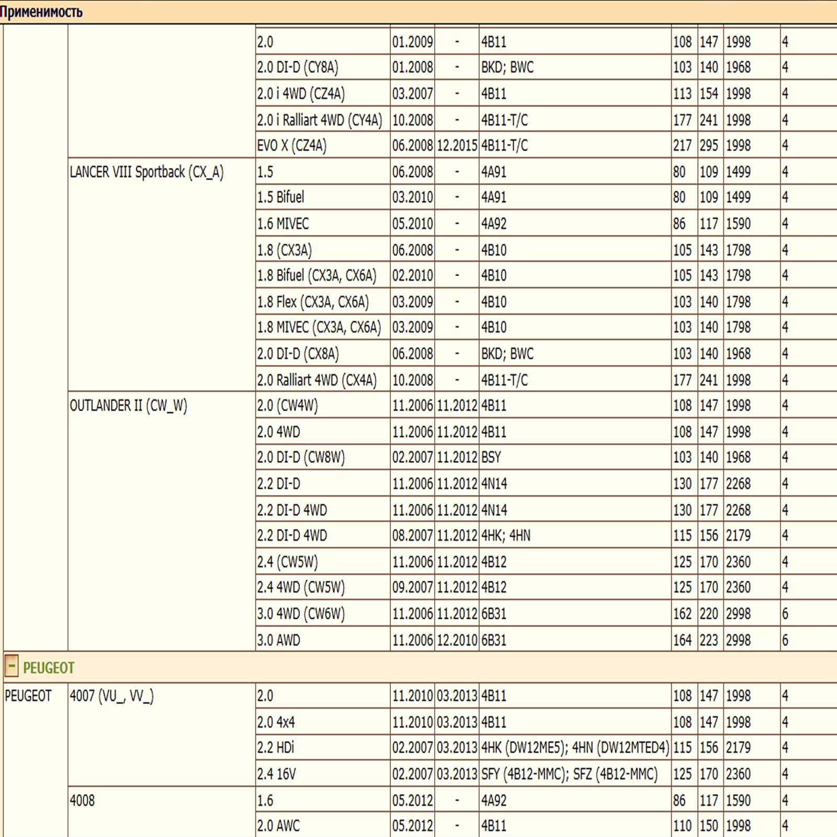Select the 4007 (VU_, VV_) model cell
Viewport: 837px width, 837px height.
click(111, 696)
